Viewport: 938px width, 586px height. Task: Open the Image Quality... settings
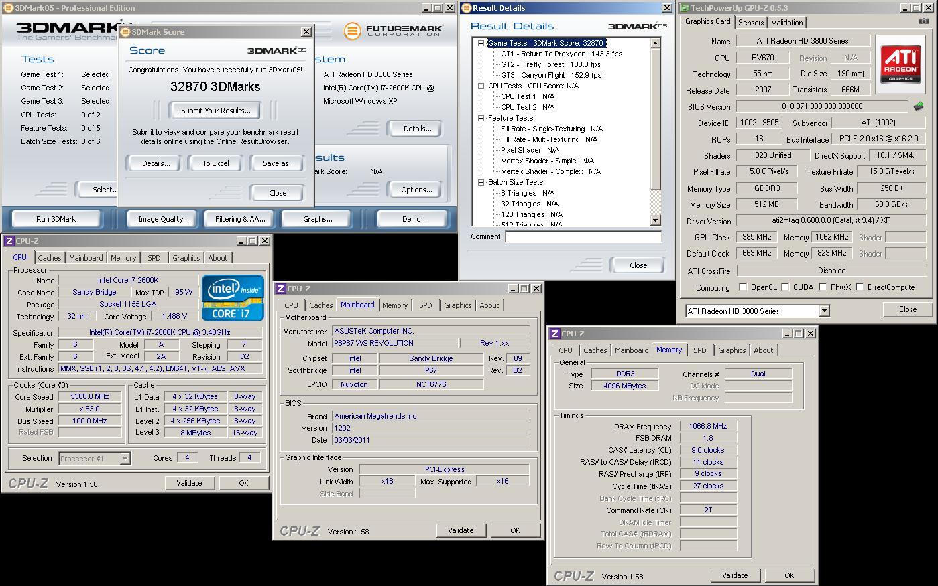(x=163, y=219)
